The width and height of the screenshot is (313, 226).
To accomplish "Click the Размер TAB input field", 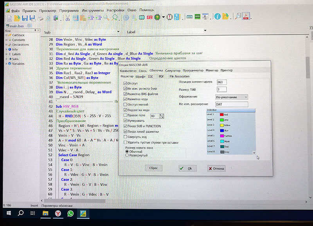I will pyautogui.click(x=221, y=90).
